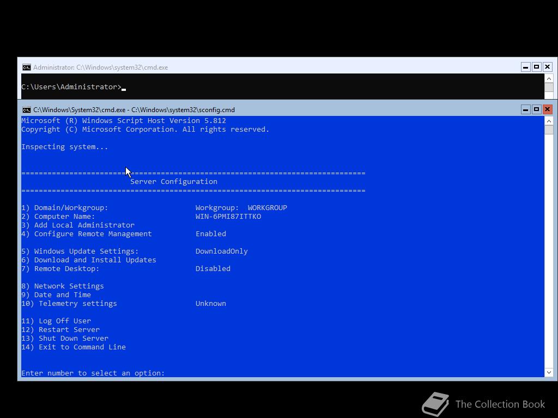Click the cmd icon in Administrator window title
The image size is (558, 418).
point(26,67)
